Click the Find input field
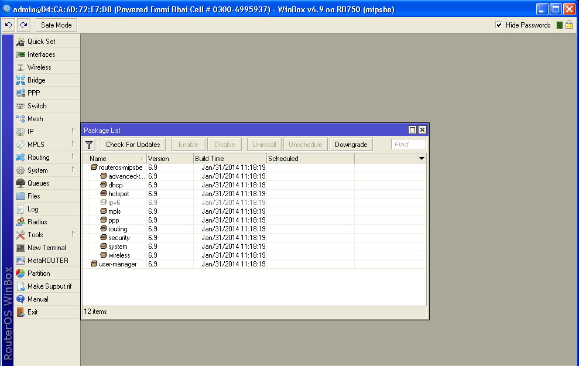 pos(408,144)
